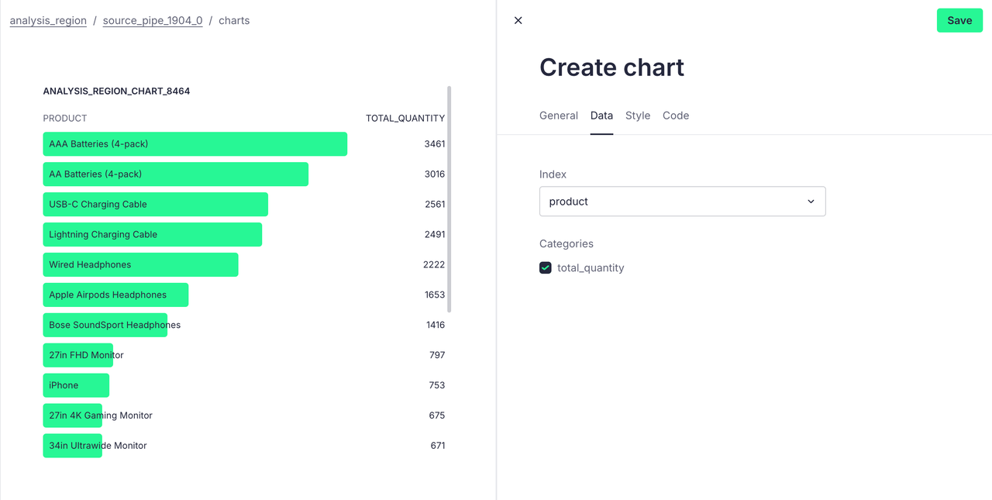Click the iPhone bar in chart
992x500 pixels.
(76, 385)
